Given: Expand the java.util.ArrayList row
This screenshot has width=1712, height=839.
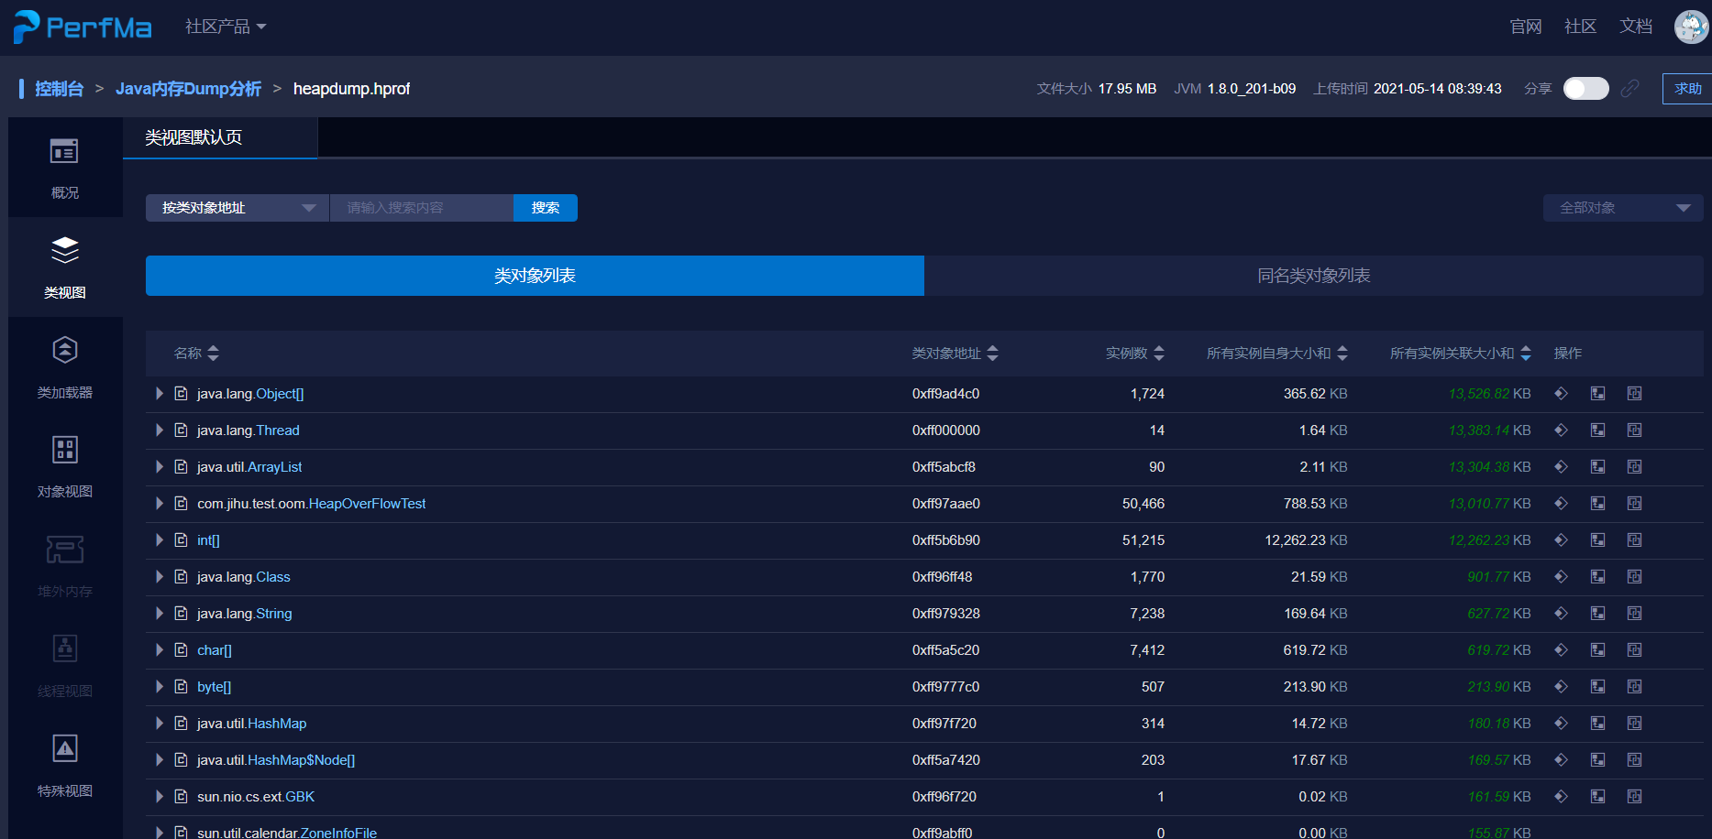Looking at the screenshot, I should [x=160, y=467].
